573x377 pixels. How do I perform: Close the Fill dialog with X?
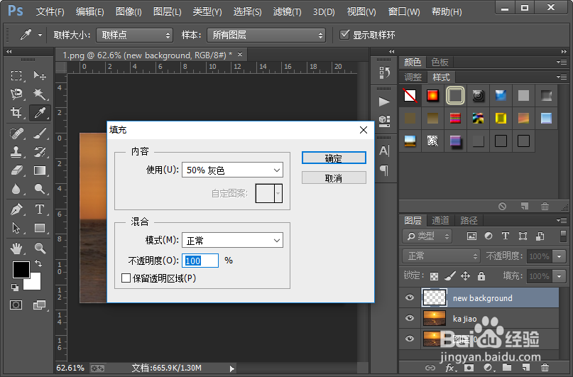(364, 130)
